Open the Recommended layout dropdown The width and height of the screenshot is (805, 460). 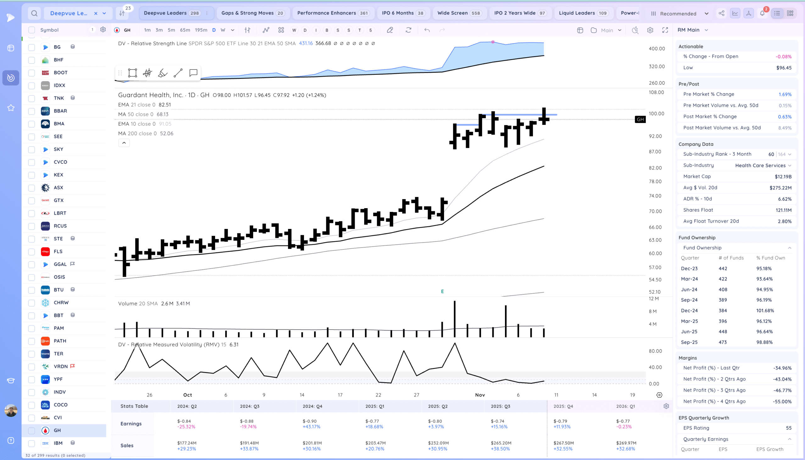click(707, 14)
